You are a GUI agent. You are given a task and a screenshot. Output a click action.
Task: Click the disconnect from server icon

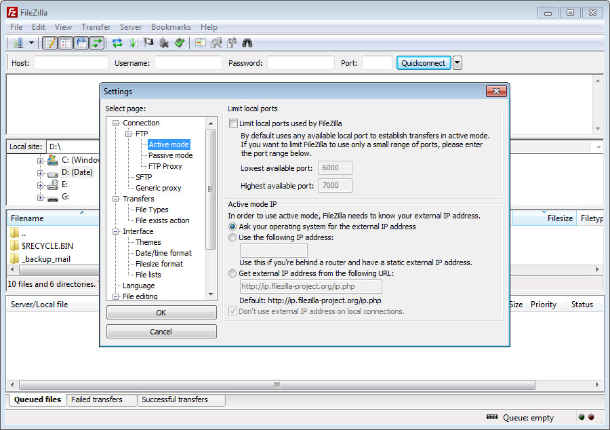164,43
